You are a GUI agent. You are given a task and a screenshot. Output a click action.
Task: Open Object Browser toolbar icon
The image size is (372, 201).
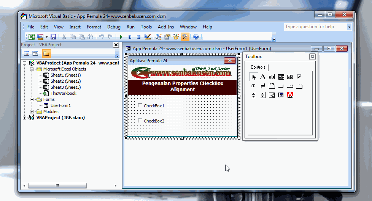(x=176, y=37)
